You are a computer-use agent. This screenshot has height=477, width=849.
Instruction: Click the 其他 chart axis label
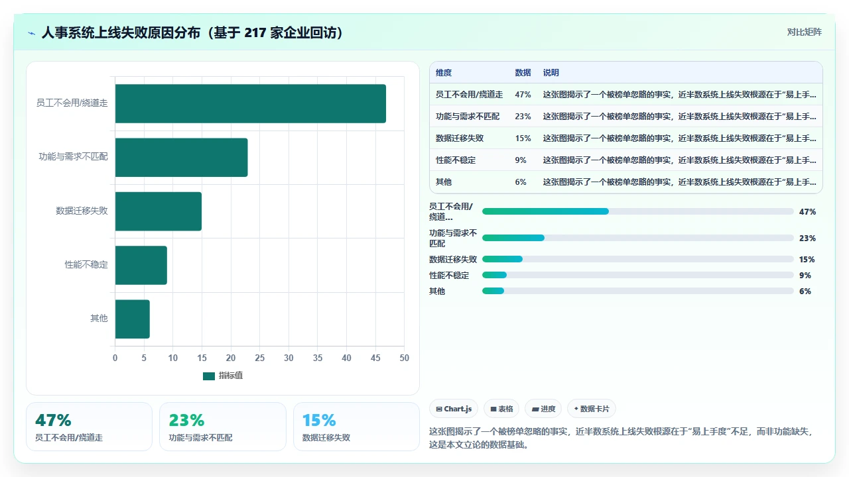point(99,319)
